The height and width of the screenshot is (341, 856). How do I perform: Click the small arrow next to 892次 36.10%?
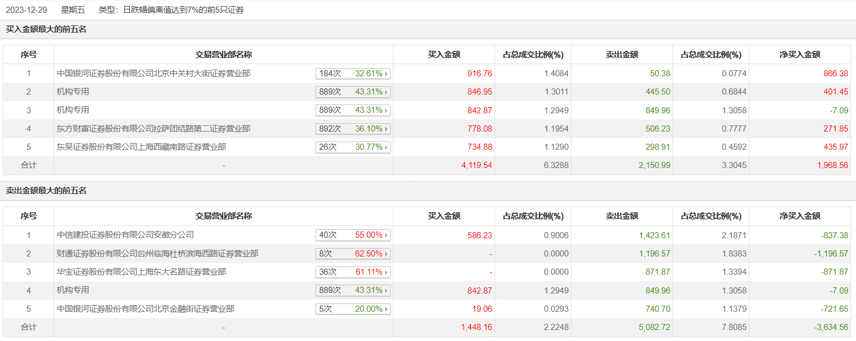pyautogui.click(x=386, y=129)
